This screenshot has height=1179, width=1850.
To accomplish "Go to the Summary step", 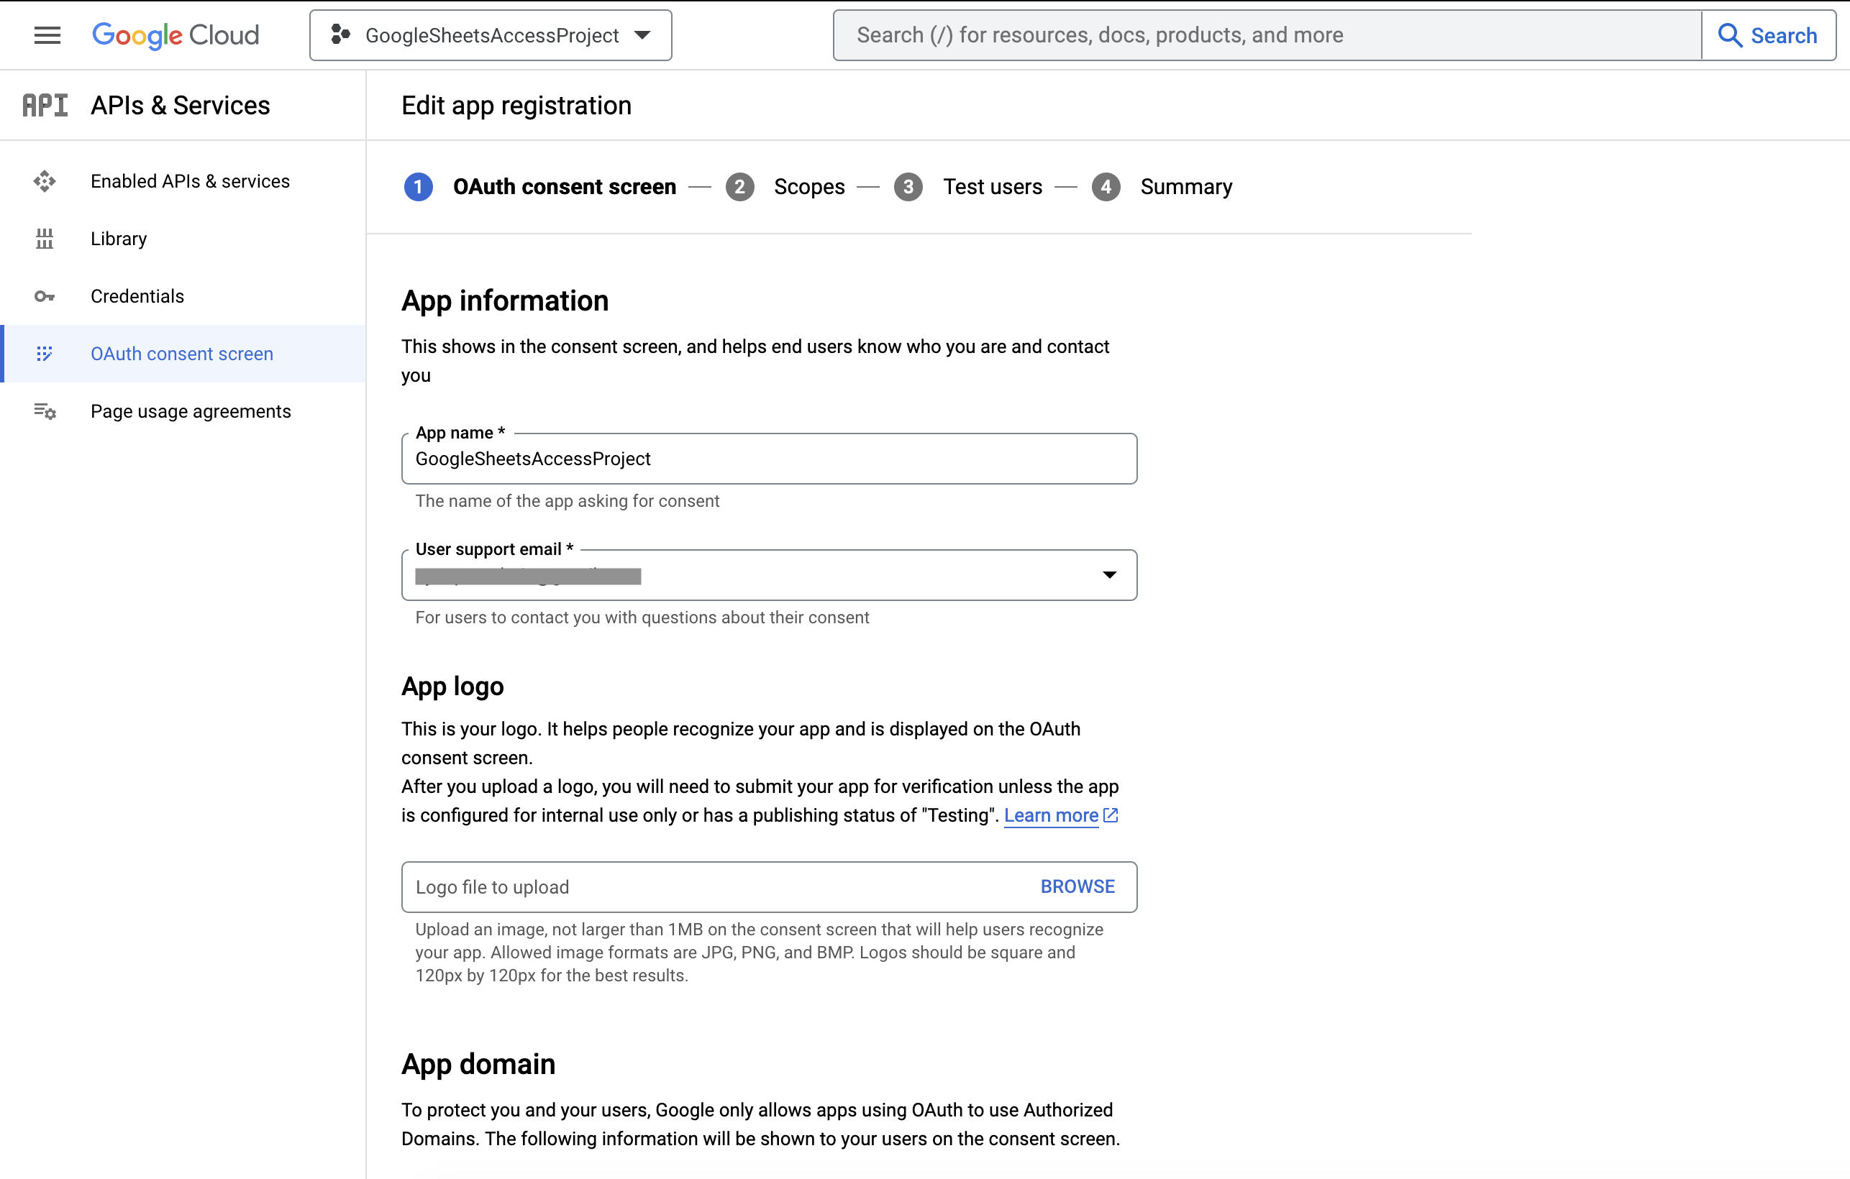I will pyautogui.click(x=1186, y=187).
